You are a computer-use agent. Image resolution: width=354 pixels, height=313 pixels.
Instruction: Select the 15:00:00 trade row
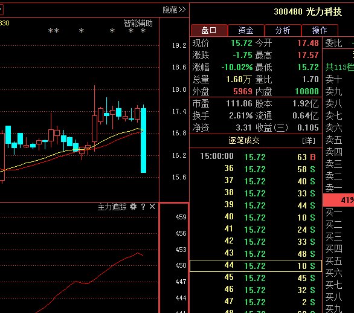click(x=256, y=156)
